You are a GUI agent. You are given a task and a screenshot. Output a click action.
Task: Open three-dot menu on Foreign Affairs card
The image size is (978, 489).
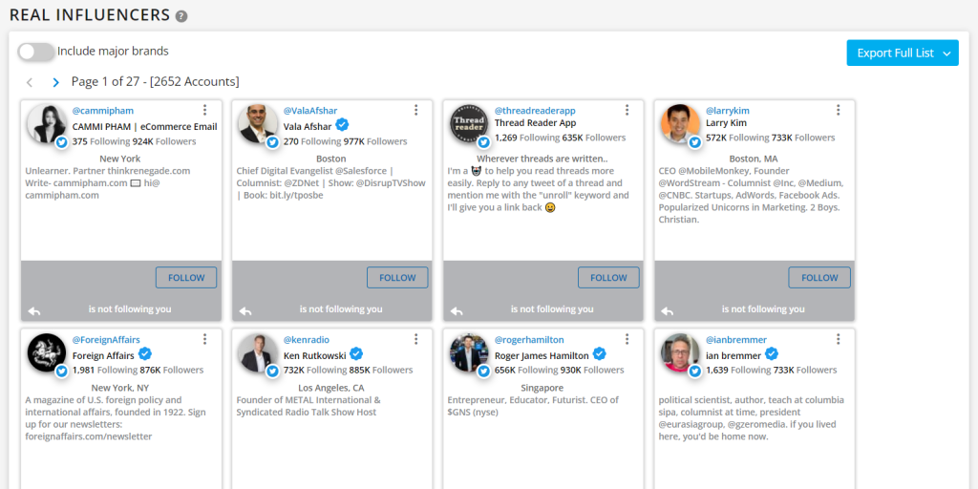pos(204,339)
